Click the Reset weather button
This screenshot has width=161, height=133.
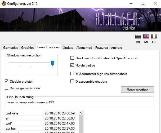click(137, 90)
